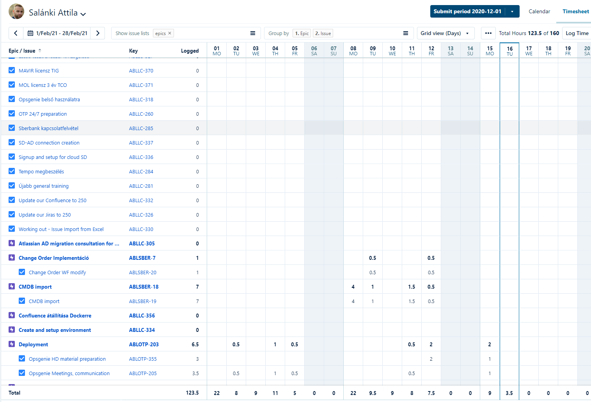This screenshot has height=402, width=591.
Task: Switch to the Calendar tab
Action: 539,11
